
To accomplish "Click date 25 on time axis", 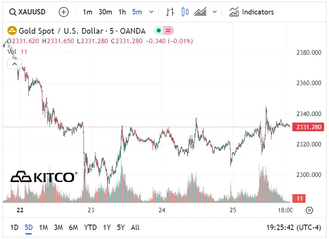I will pyautogui.click(x=233, y=210).
